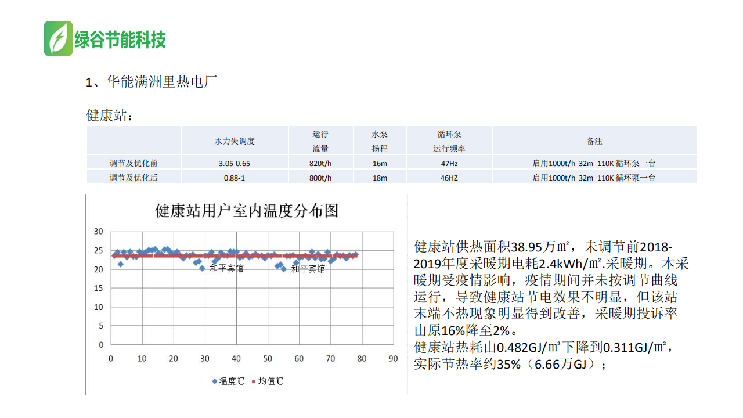The width and height of the screenshot is (743, 418).
Task: Click the flow value 820t/h
Action: coord(320,164)
